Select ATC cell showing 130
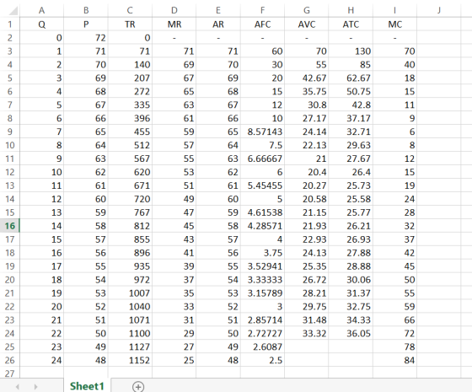Viewport: 472px width, 392px height. [351, 51]
